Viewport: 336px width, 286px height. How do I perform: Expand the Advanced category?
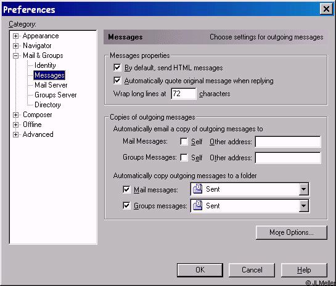[x=15, y=134]
